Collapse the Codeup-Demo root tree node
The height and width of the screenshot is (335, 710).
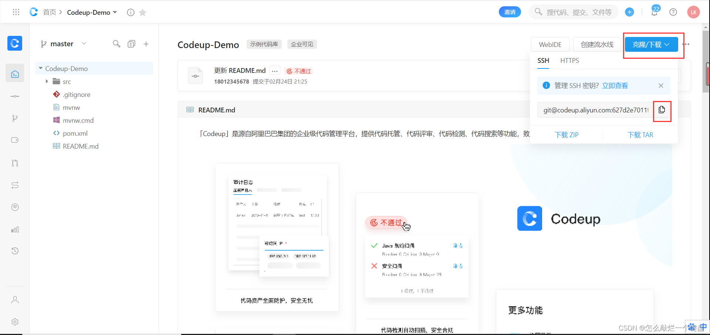point(41,68)
